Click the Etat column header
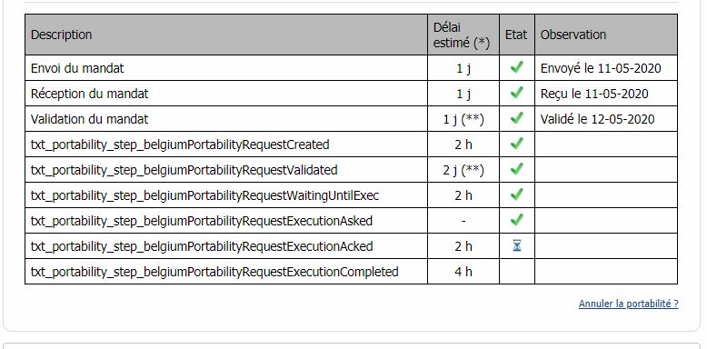707x349 pixels. [517, 35]
